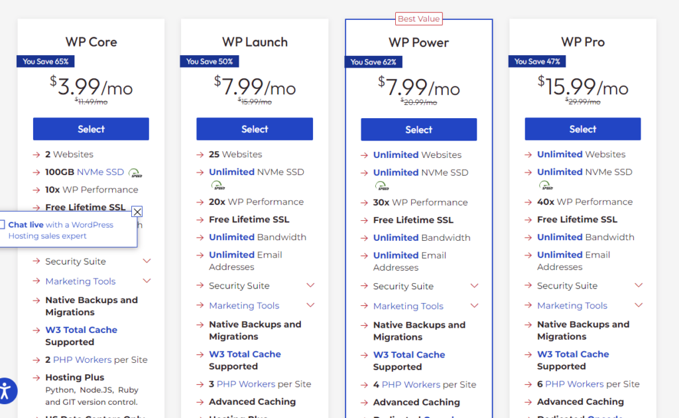Click Advanced Caching in WP Pro
This screenshot has width=679, height=418.
coord(581,401)
